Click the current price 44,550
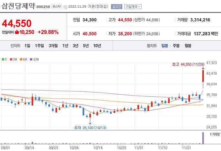 (x=17, y=23)
